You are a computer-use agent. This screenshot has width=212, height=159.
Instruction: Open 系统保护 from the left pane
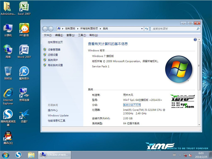(53, 60)
